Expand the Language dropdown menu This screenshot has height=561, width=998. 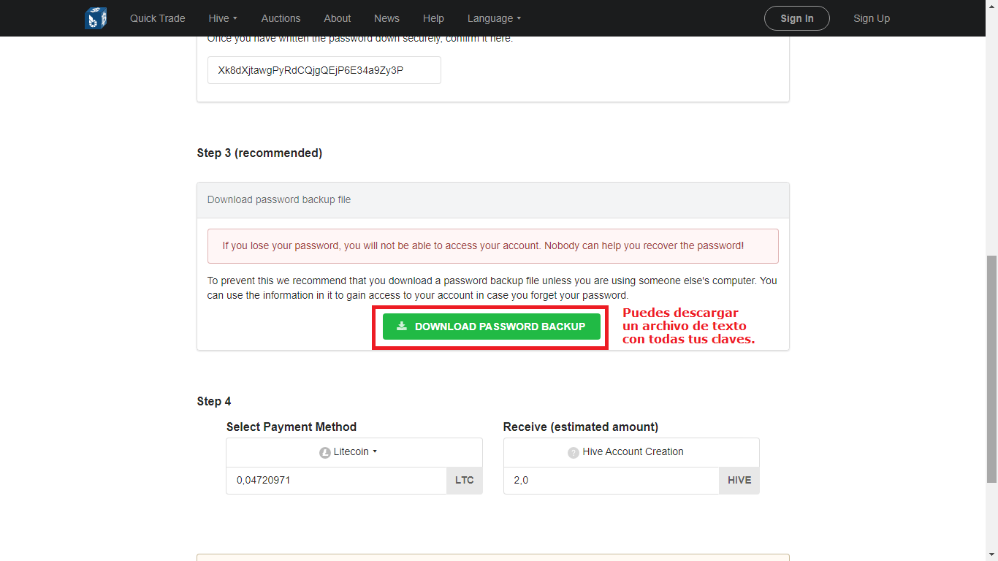[495, 18]
